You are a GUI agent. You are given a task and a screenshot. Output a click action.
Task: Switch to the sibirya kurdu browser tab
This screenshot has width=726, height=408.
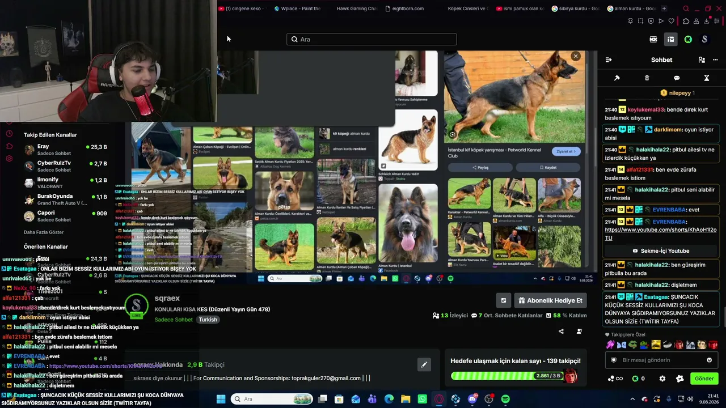575,8
